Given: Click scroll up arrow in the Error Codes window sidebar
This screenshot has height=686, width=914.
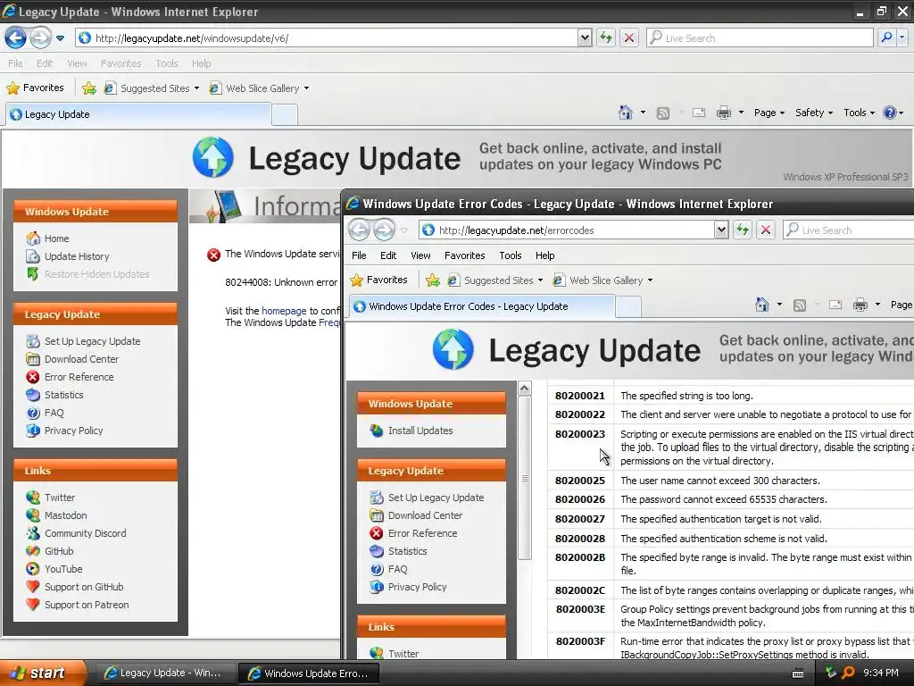Looking at the screenshot, I should [525, 389].
